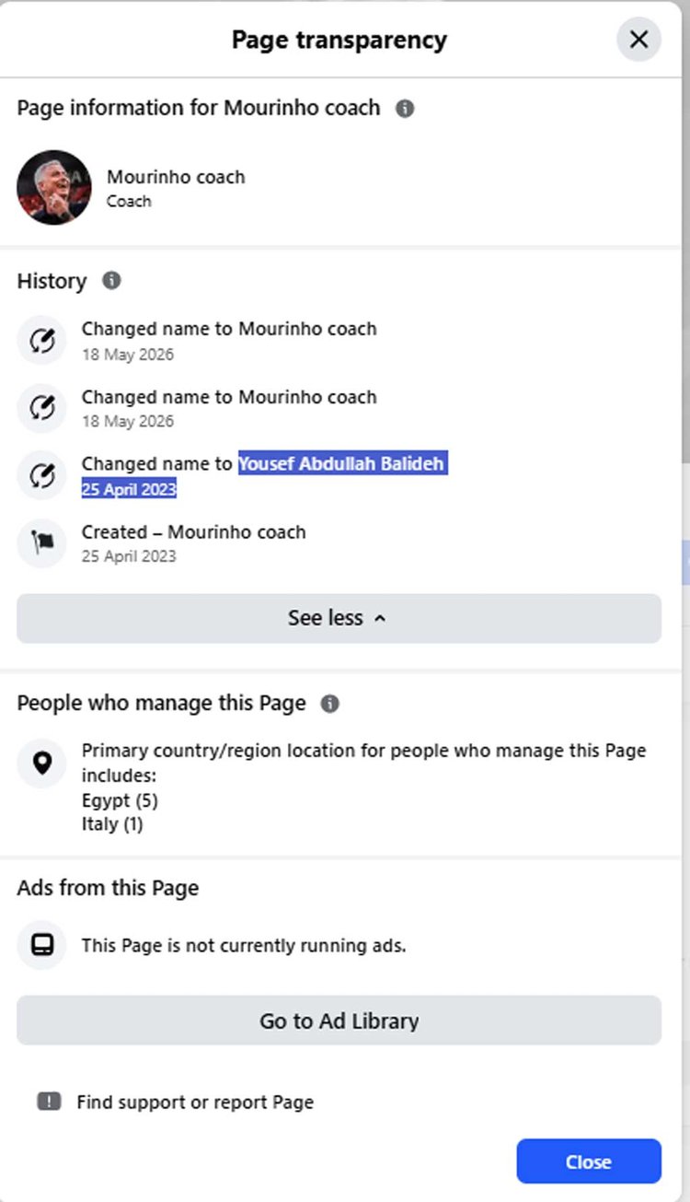Click the right-side vertical scrollbar
690x1202 pixels.
point(684,230)
